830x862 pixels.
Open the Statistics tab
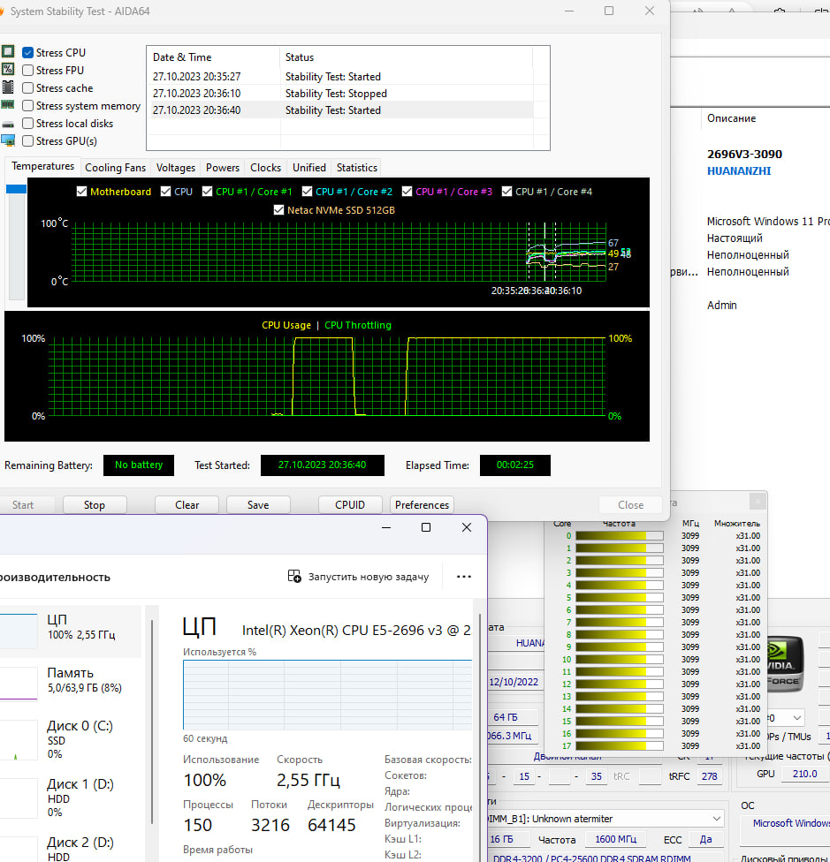[357, 168]
